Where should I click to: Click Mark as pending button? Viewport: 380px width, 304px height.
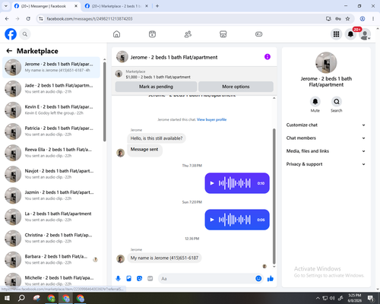[156, 87]
